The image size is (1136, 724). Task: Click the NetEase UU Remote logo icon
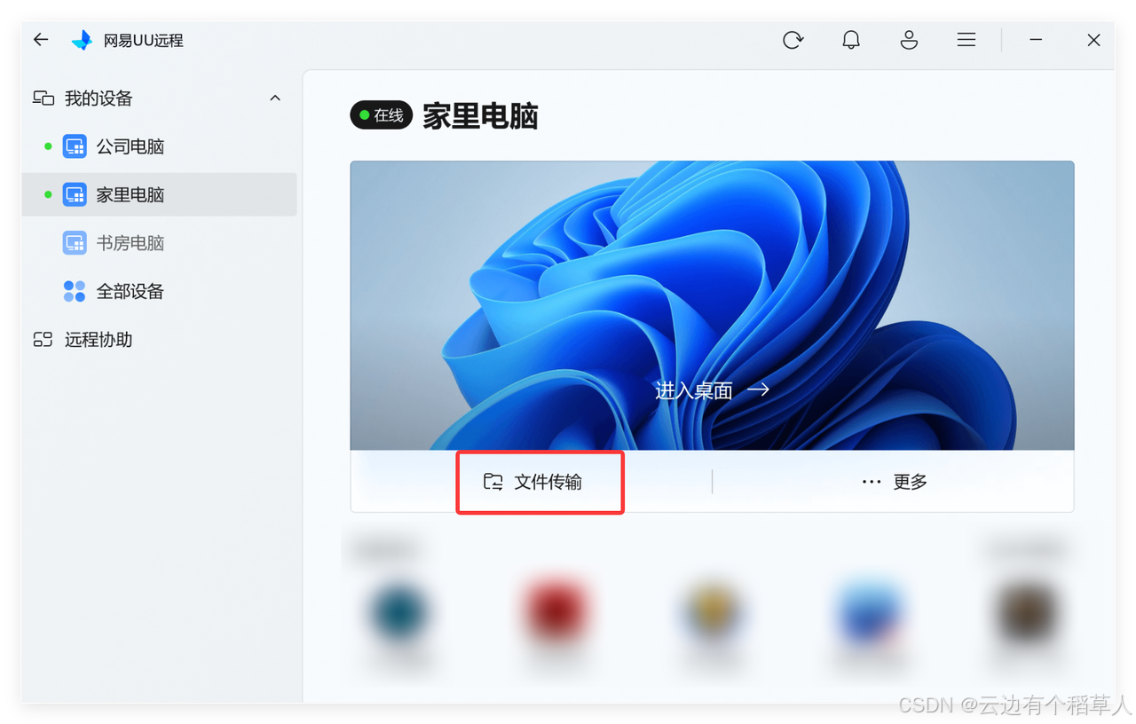pyautogui.click(x=82, y=40)
